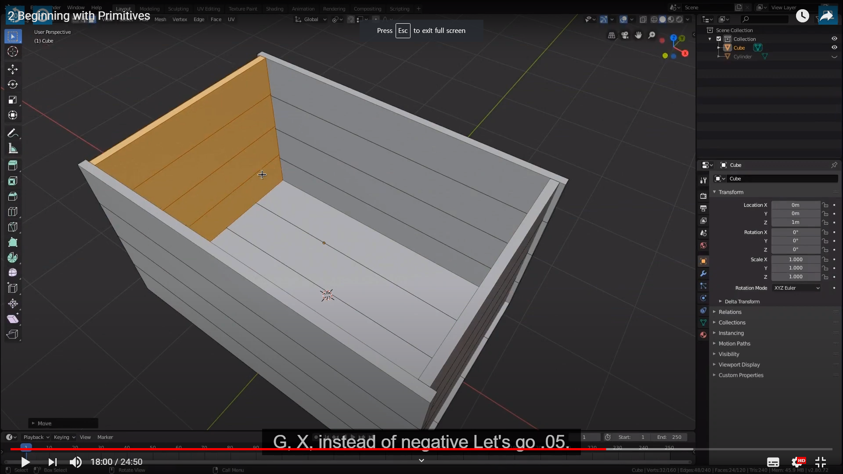Screen dimensions: 843x474
Task: Activate the Scale tool
Action: [x=13, y=100]
